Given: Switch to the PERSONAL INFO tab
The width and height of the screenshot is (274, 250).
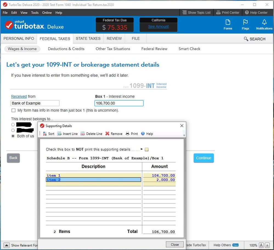Looking at the screenshot, I should tap(19, 39).
